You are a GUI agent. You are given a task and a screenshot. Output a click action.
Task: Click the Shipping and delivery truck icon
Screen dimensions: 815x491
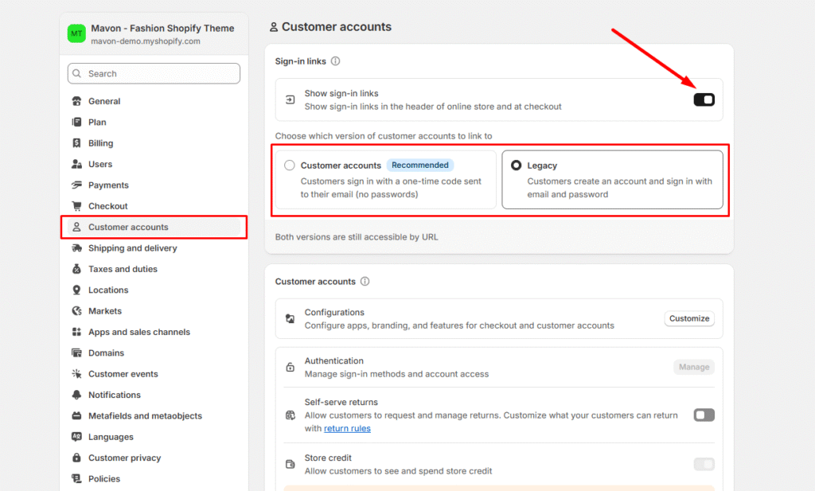76,248
